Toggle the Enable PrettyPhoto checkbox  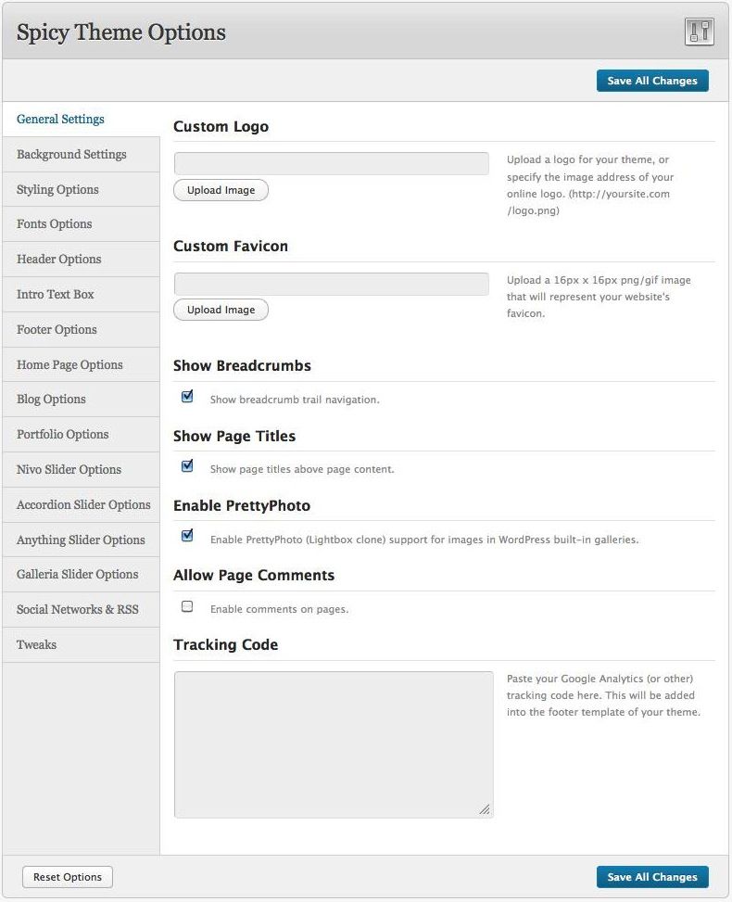[187, 536]
